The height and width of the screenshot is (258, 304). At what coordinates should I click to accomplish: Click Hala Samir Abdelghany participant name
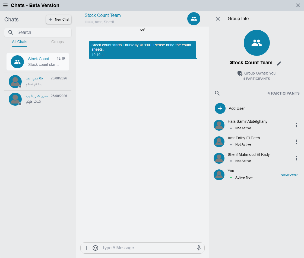point(247,122)
